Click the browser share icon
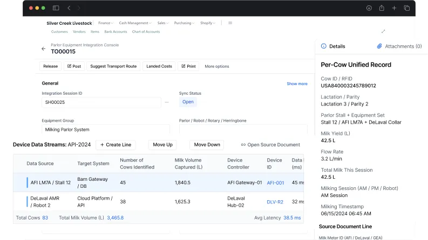Screen dimensions: 428x240 coord(382,8)
